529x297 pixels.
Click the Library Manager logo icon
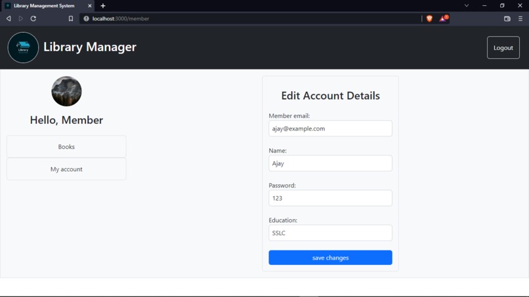pyautogui.click(x=23, y=48)
